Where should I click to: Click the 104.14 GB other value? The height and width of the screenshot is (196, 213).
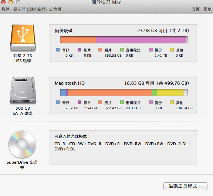184,108
